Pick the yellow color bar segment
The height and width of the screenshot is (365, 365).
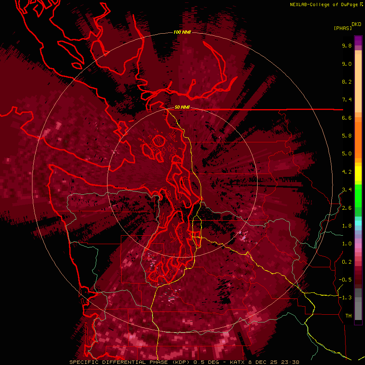click(358, 174)
